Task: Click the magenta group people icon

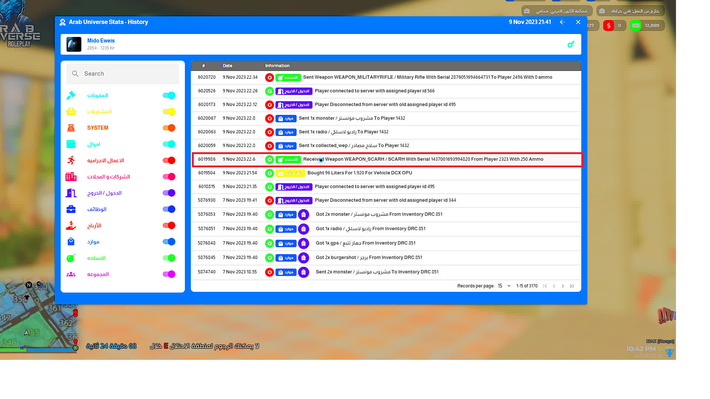Action: click(x=71, y=274)
